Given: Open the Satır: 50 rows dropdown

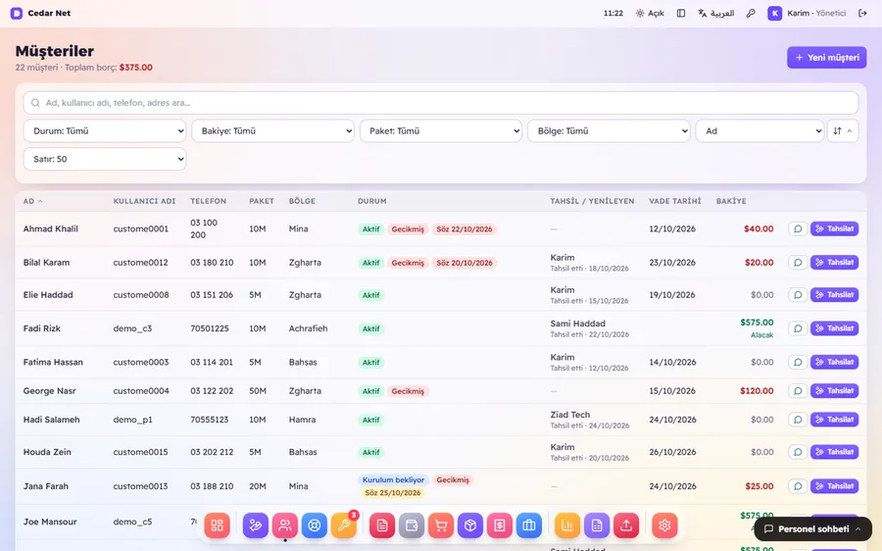Looking at the screenshot, I should (x=105, y=159).
